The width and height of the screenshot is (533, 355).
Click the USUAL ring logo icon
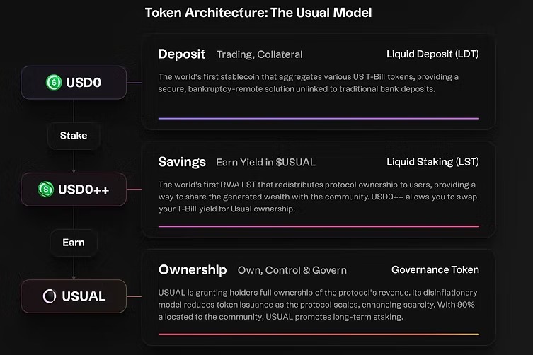pyautogui.click(x=50, y=296)
